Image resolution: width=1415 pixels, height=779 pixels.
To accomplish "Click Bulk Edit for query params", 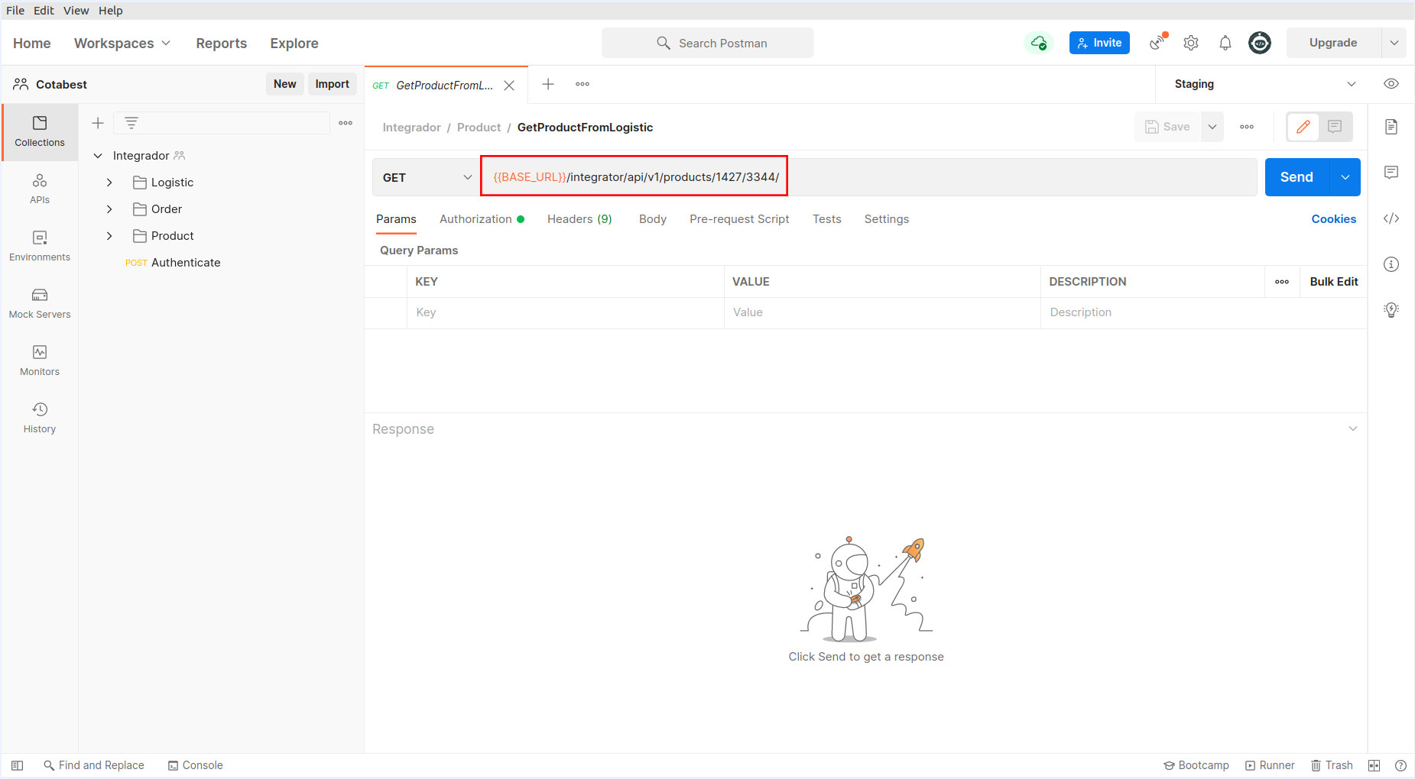I will [x=1334, y=282].
